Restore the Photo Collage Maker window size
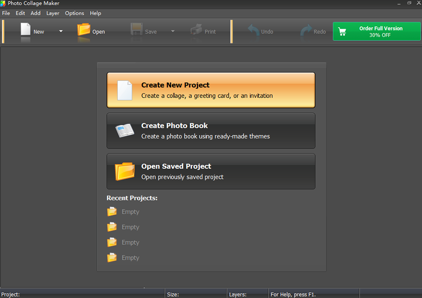This screenshot has width=422, height=298. (x=409, y=3)
